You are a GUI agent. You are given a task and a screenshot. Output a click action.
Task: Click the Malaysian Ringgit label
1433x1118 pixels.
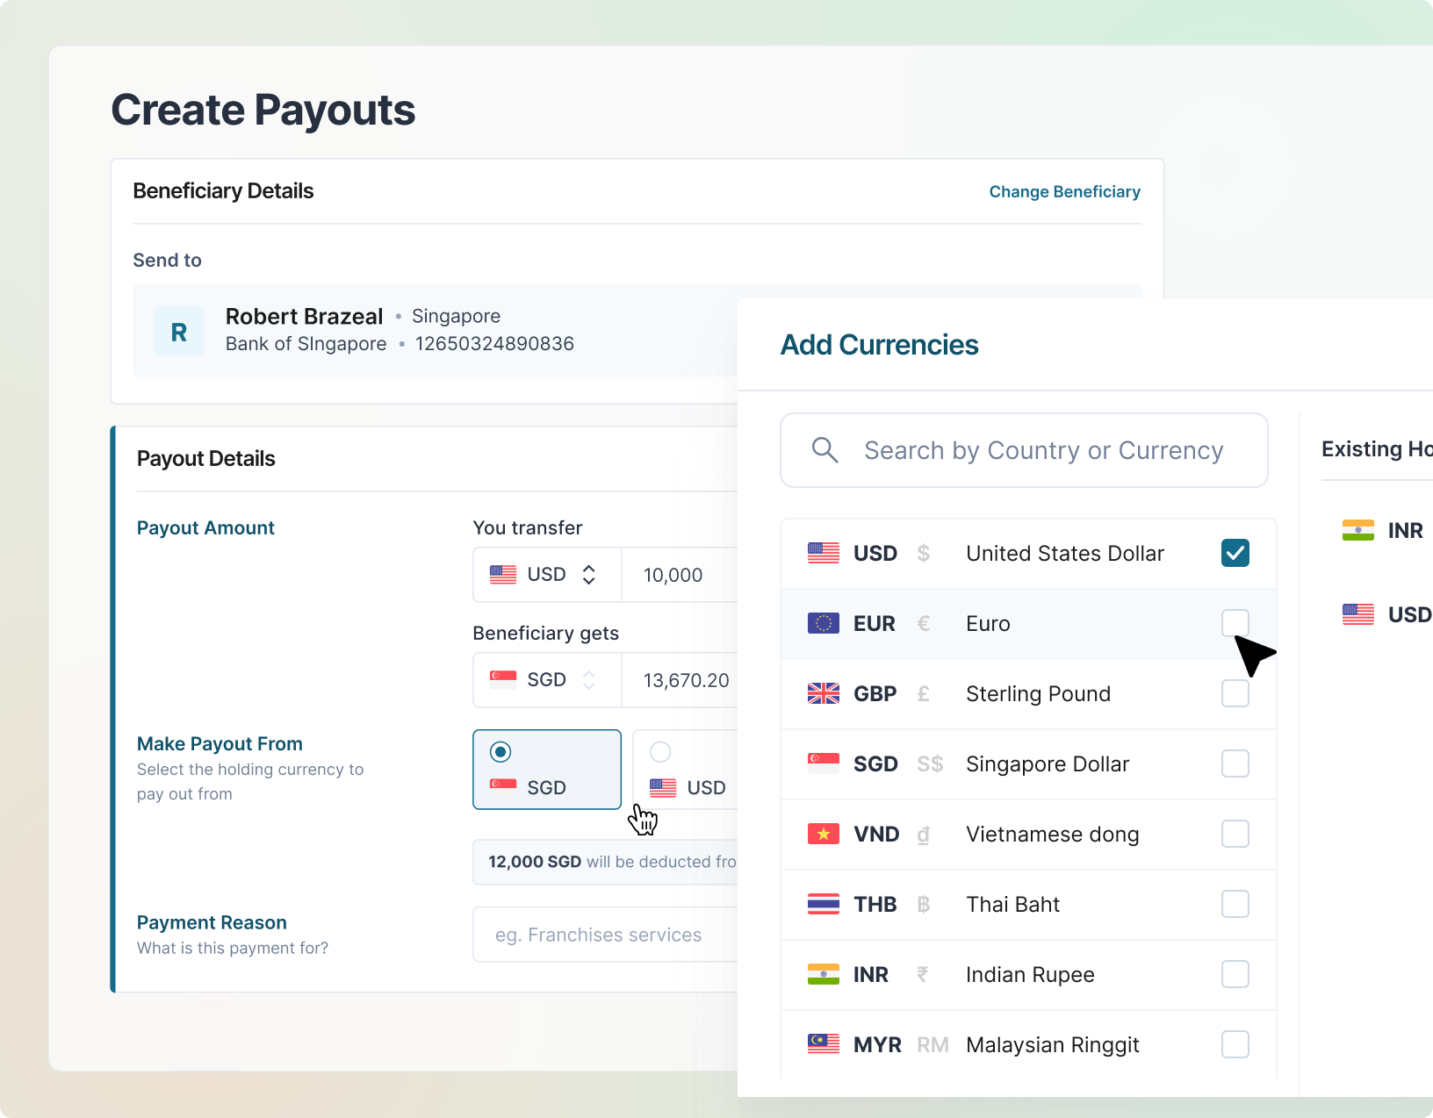1052,1044
